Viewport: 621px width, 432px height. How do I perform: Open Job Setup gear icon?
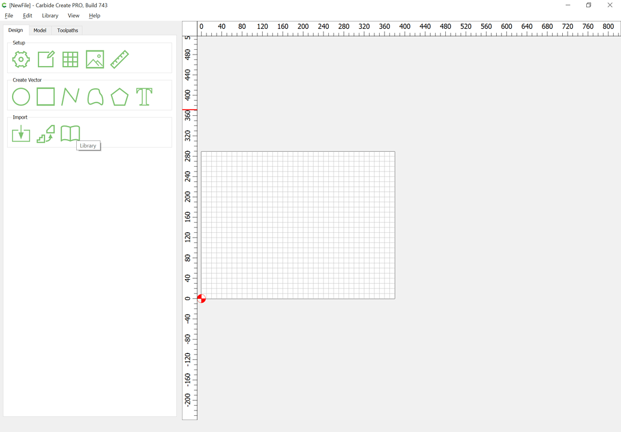[x=21, y=59]
